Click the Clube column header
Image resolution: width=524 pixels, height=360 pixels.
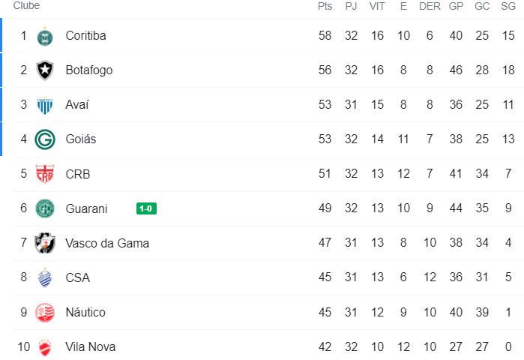[x=26, y=6]
